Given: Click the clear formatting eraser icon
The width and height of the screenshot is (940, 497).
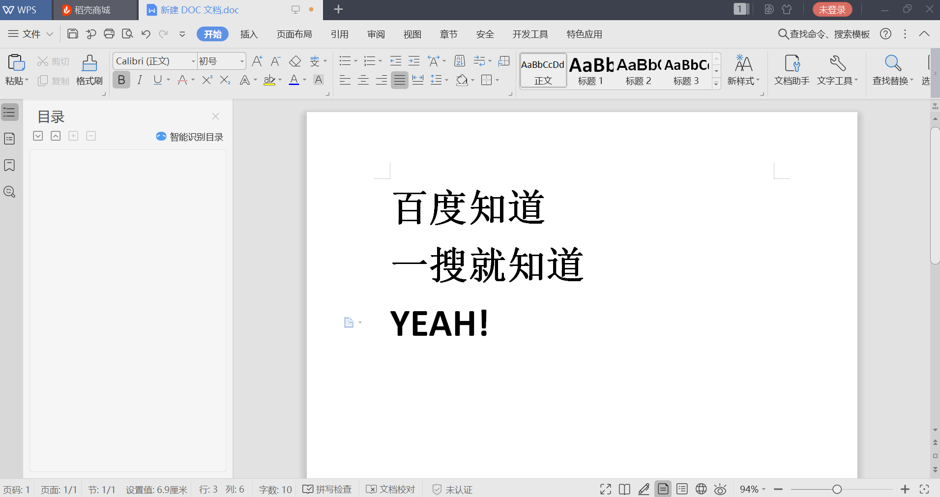Looking at the screenshot, I should click(x=295, y=61).
